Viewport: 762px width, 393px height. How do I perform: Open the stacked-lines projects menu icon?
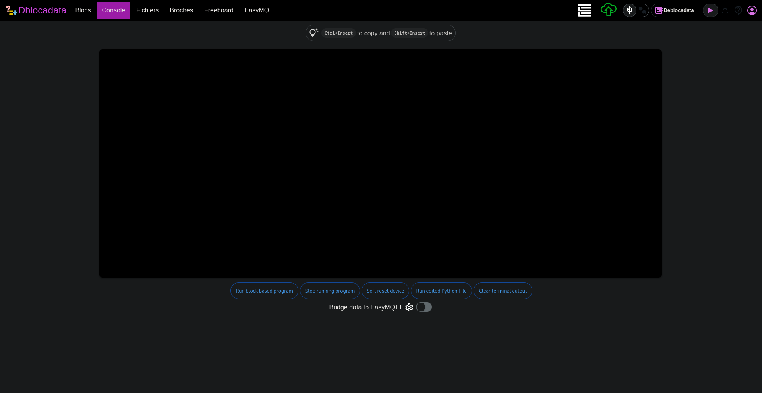[x=584, y=10]
